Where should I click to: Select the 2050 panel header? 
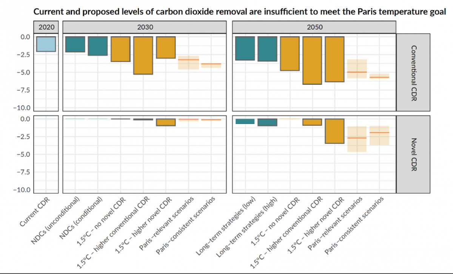[314, 27]
